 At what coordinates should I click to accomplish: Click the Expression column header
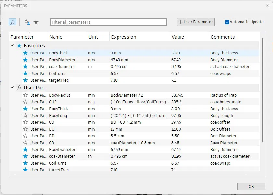coord(124,37)
